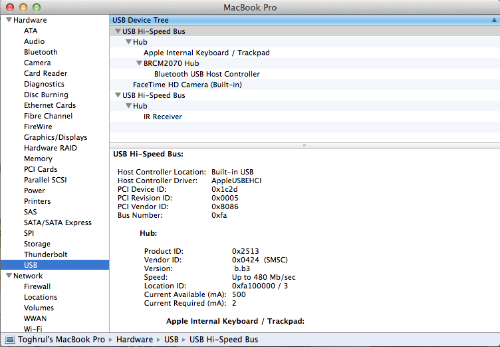Select Locations under Network
This screenshot has height=347, width=500.
click(41, 297)
